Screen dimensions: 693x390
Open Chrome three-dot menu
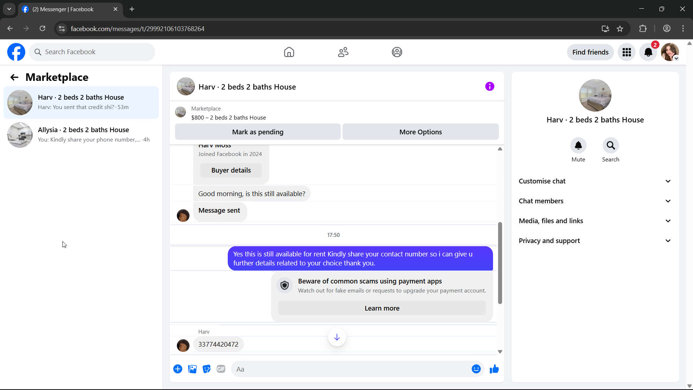(683, 29)
